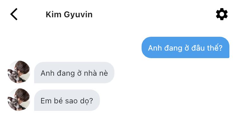
Task: Open chat settings via the gear icon
Action: point(222,14)
